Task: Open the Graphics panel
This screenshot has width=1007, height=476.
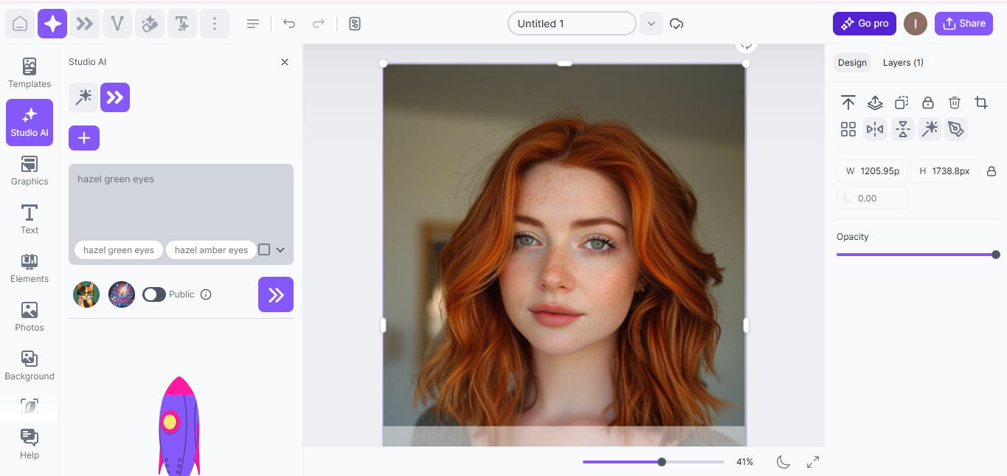Action: point(29,171)
